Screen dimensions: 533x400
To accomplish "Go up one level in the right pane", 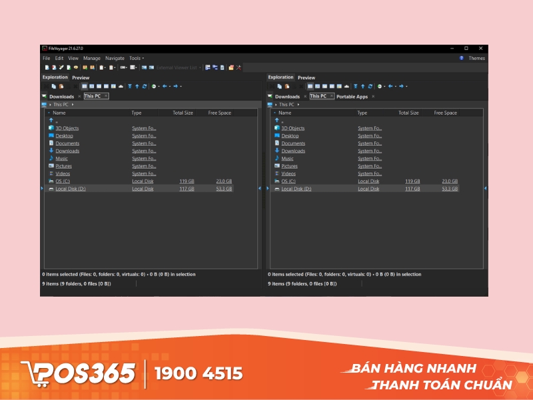I will (363, 86).
